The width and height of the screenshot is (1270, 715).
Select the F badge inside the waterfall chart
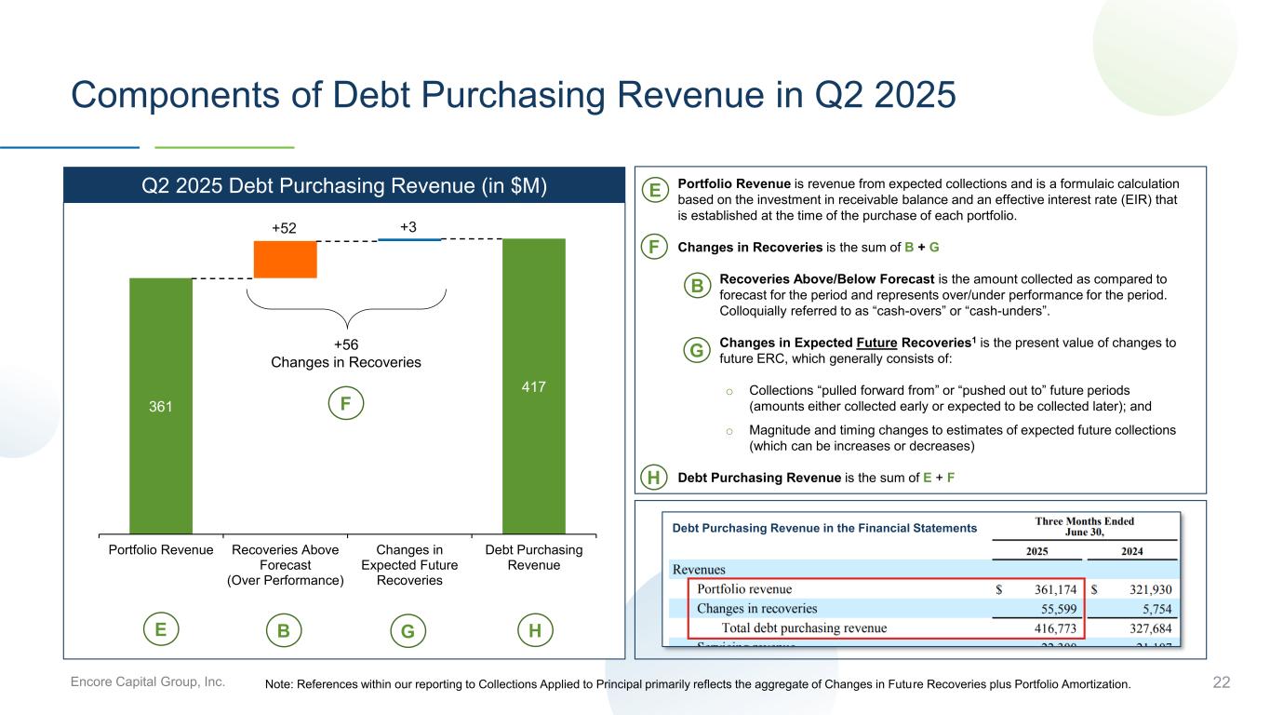click(345, 404)
